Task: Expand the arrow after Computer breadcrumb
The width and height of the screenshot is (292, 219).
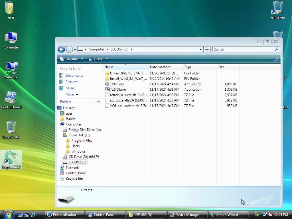Action: click(x=108, y=49)
